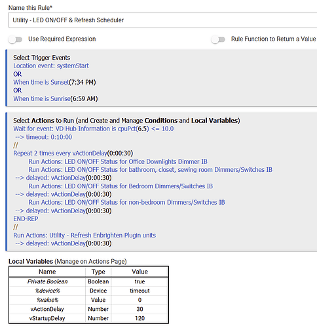The height and width of the screenshot is (328, 317).
Task: Select the Repeat 2 times every vActionDelay action
Action: [x=73, y=153]
